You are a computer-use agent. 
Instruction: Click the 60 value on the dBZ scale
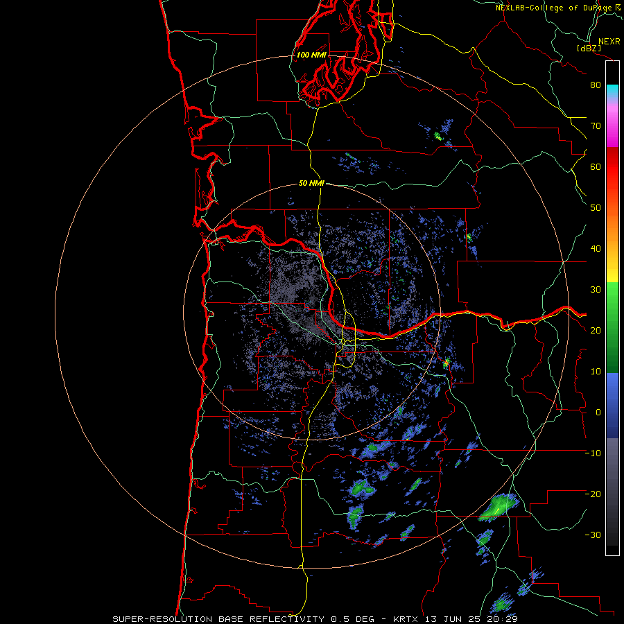596,166
